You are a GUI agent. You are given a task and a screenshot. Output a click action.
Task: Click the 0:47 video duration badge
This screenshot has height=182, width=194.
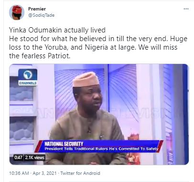(x=18, y=158)
